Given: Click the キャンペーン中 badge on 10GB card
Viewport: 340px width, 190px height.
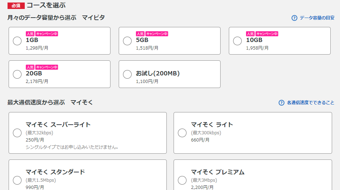Looking at the screenshot, I should click(267, 34).
